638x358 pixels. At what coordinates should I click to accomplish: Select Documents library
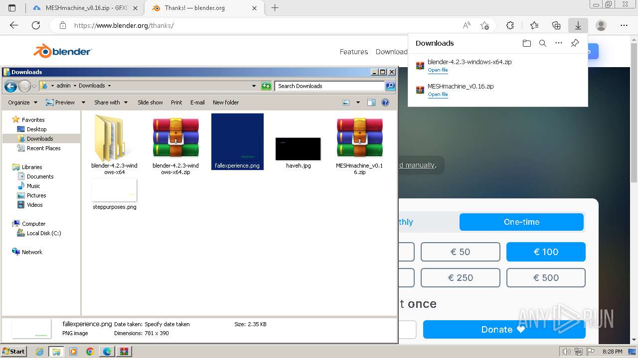(x=40, y=177)
